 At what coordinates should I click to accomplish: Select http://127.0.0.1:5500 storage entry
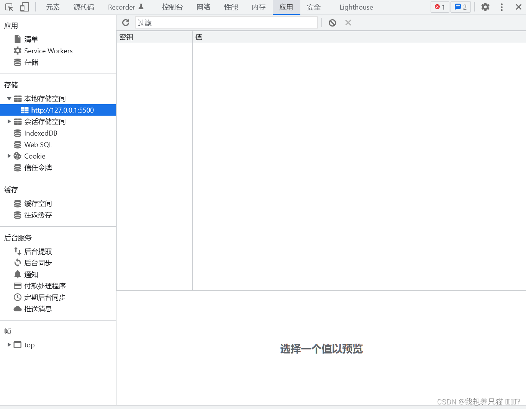[58, 110]
